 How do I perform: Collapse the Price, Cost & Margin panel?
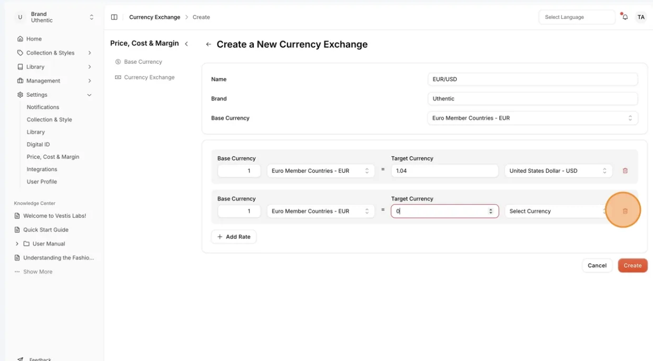click(x=186, y=44)
